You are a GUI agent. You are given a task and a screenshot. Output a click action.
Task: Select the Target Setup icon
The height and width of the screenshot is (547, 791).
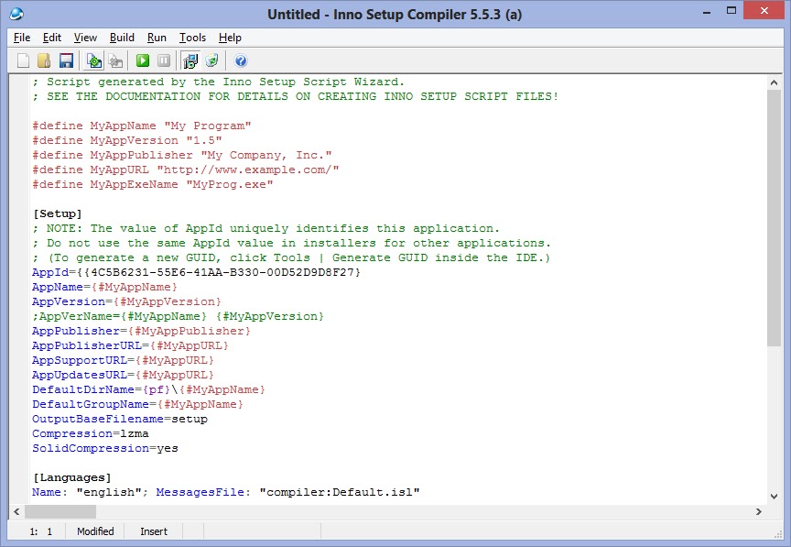pyautogui.click(x=189, y=60)
